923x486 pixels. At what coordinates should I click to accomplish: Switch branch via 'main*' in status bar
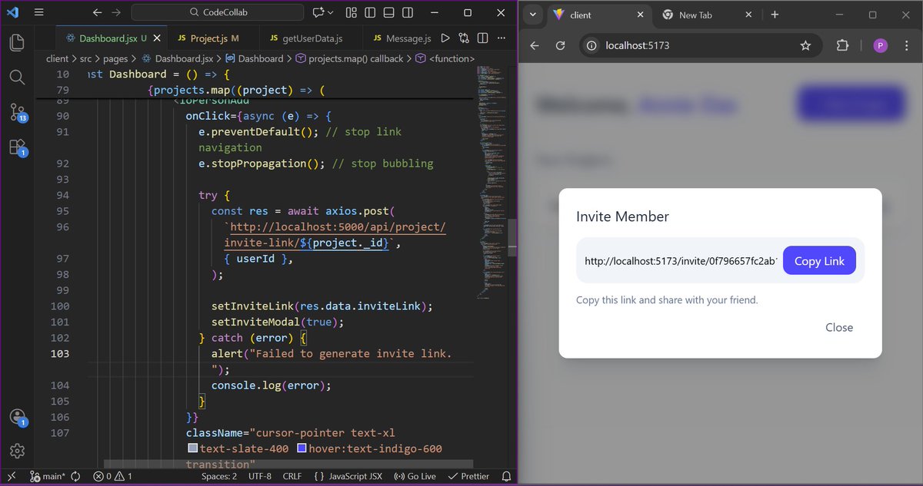(x=49, y=476)
